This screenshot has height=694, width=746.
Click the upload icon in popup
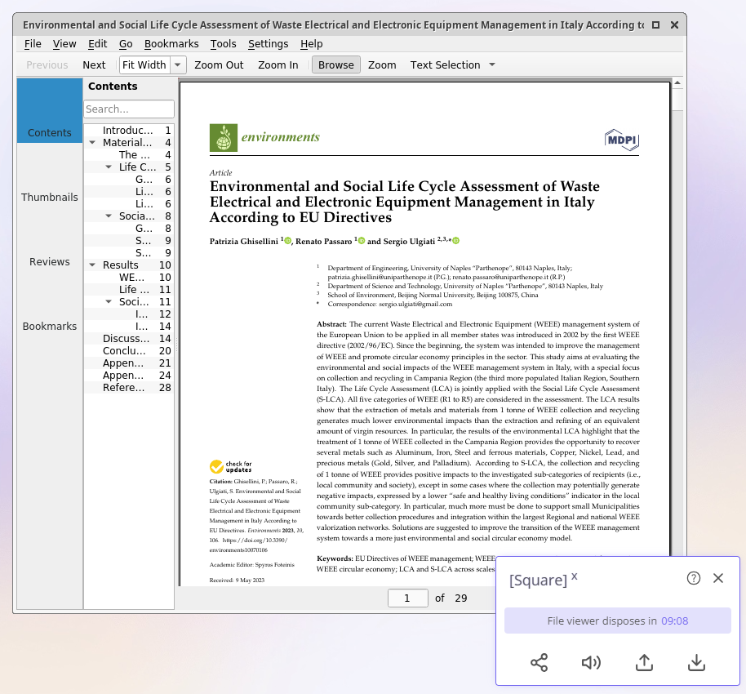click(x=644, y=663)
